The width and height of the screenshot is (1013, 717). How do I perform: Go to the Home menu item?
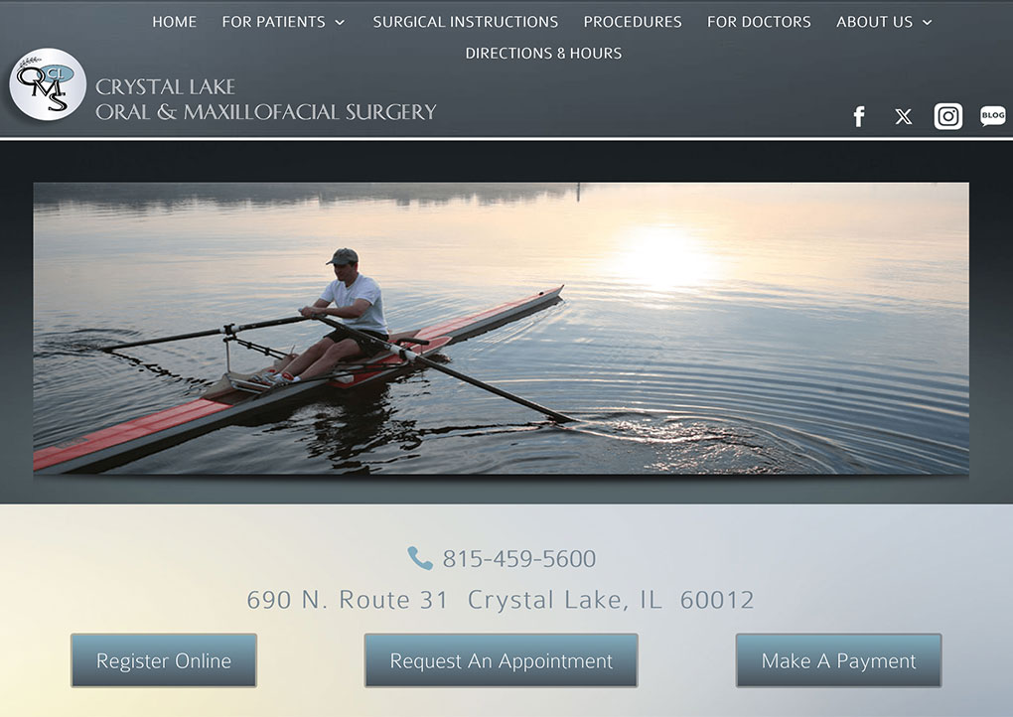[x=175, y=22]
